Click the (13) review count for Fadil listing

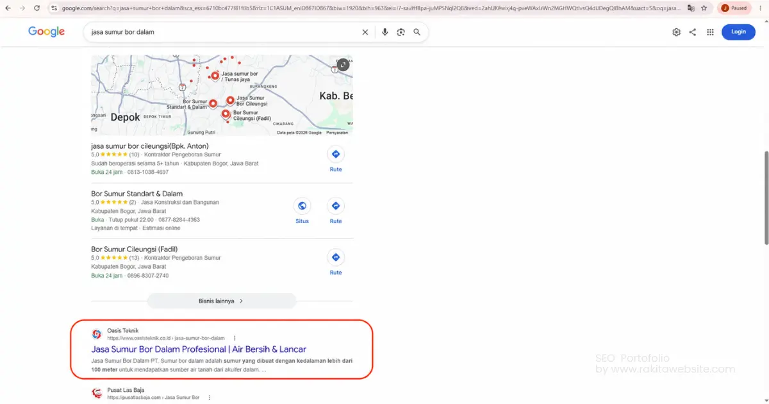click(x=134, y=258)
